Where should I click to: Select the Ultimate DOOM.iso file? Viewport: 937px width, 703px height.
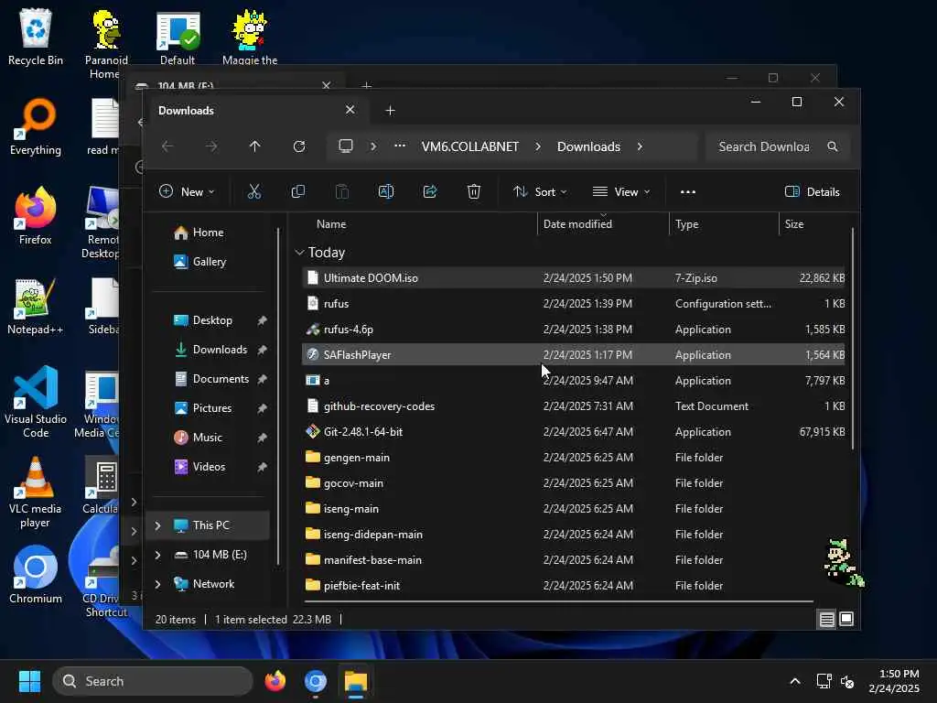[x=573, y=278]
